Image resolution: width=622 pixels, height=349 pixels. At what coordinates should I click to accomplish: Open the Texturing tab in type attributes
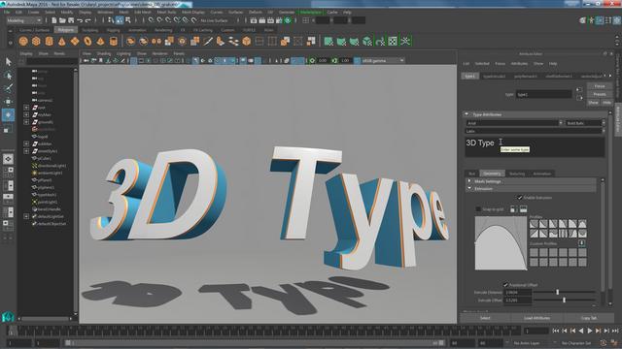[517, 174]
